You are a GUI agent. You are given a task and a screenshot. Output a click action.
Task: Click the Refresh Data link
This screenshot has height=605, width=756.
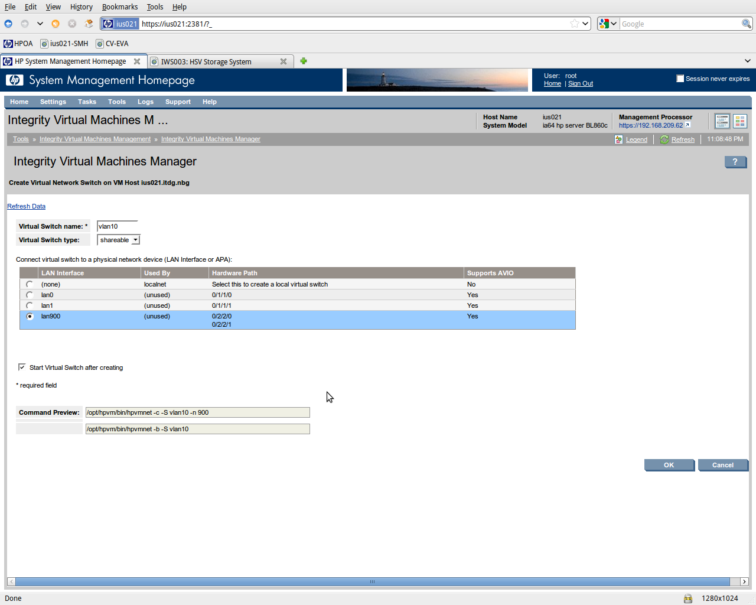click(x=26, y=206)
